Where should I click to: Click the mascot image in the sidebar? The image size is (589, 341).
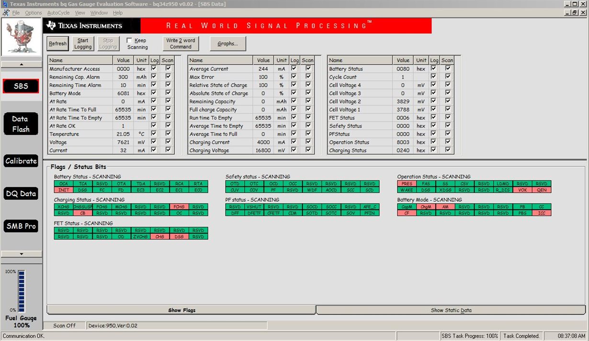[x=21, y=37]
